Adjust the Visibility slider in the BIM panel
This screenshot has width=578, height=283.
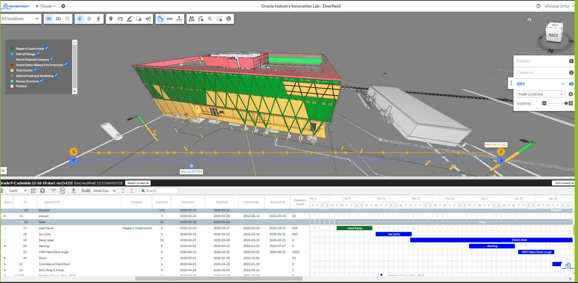coord(566,103)
